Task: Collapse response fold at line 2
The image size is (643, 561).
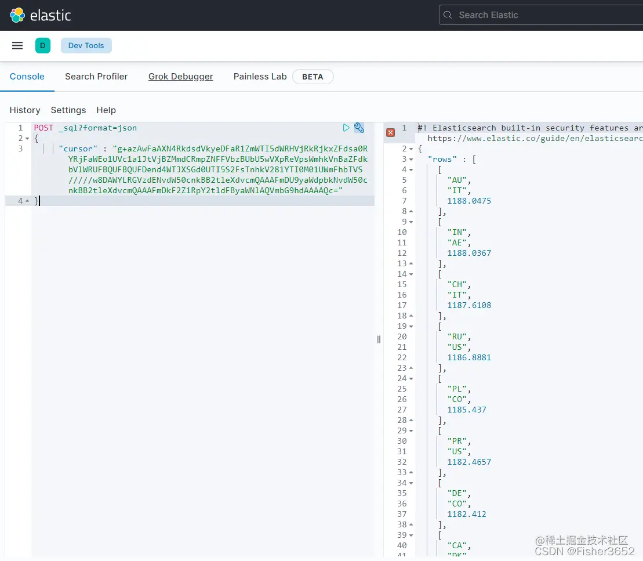Action: (x=411, y=149)
